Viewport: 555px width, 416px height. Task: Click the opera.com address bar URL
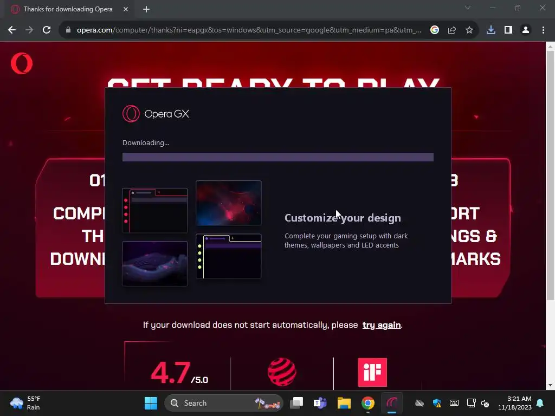coord(249,30)
